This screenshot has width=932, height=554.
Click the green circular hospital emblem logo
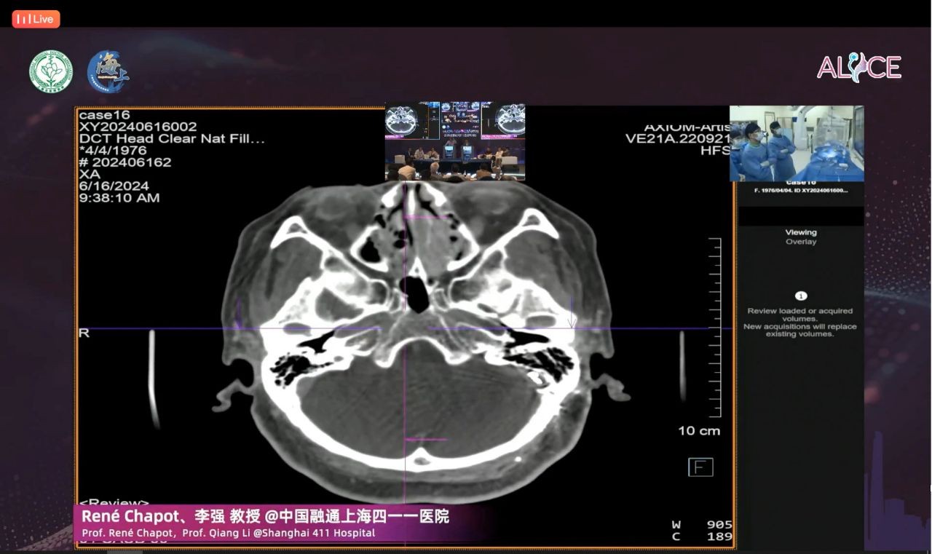pyautogui.click(x=51, y=71)
